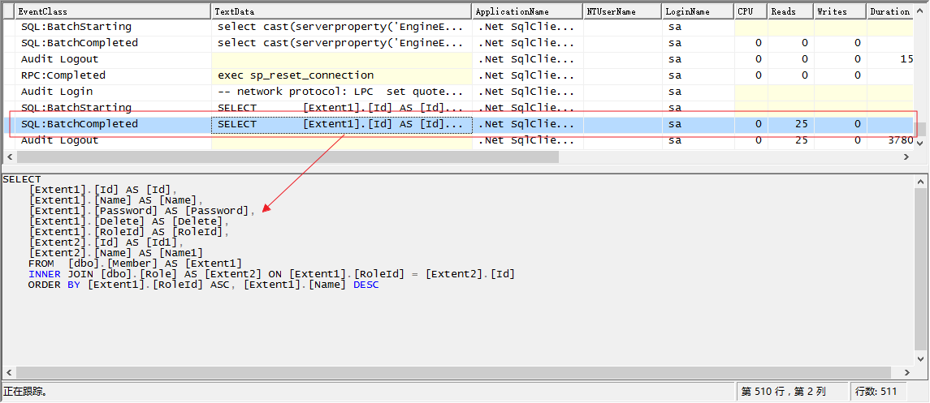Select SQL:BatchStarting row with Extent1 query

coord(458,108)
